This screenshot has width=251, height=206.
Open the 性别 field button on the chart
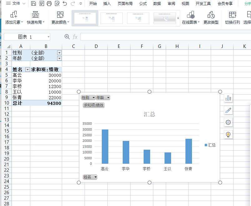point(88,97)
